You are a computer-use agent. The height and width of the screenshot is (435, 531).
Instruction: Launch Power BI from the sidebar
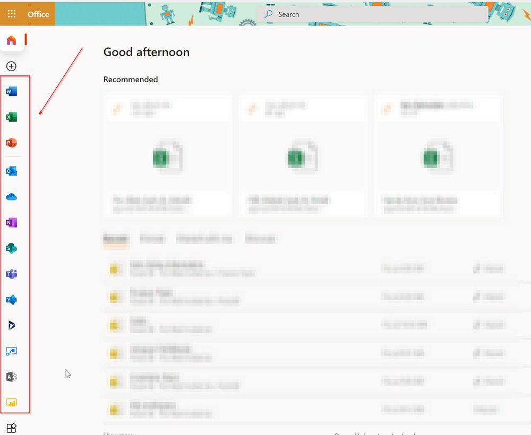coord(11,402)
